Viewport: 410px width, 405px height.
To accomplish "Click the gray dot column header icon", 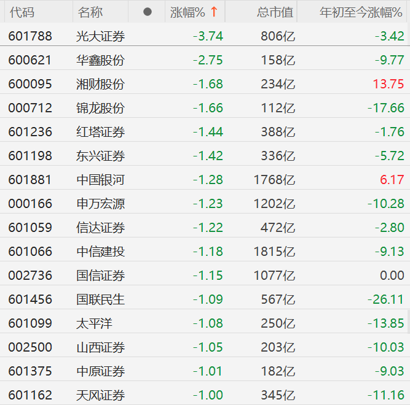I will (148, 12).
